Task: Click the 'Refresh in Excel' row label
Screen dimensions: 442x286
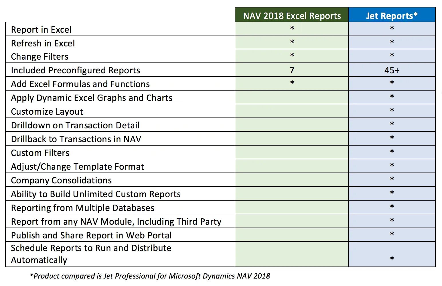Action: (x=43, y=43)
